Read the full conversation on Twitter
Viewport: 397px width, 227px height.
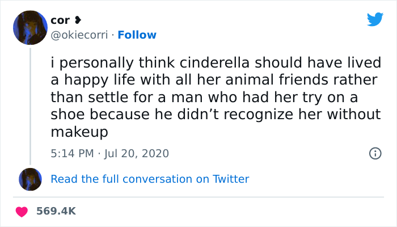(x=150, y=179)
